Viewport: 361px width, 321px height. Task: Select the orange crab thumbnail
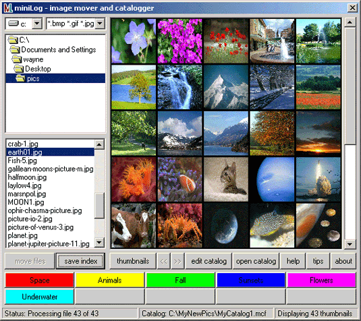(x=179, y=226)
